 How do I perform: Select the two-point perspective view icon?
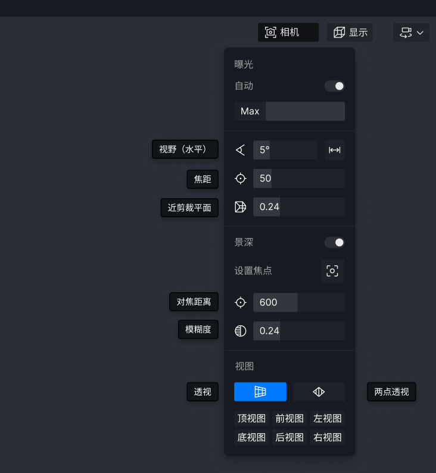coord(319,392)
